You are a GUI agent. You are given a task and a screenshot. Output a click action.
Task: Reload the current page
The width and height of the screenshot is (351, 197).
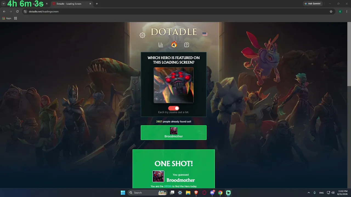[17, 11]
